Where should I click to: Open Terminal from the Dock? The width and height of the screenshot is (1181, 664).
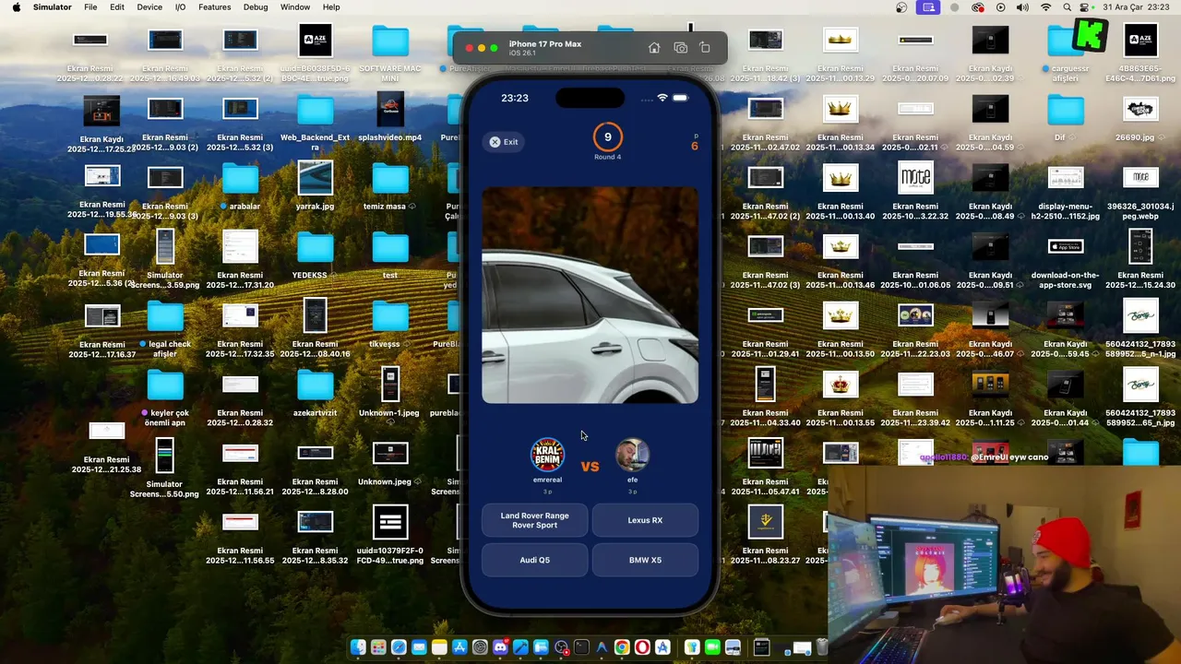click(x=581, y=647)
